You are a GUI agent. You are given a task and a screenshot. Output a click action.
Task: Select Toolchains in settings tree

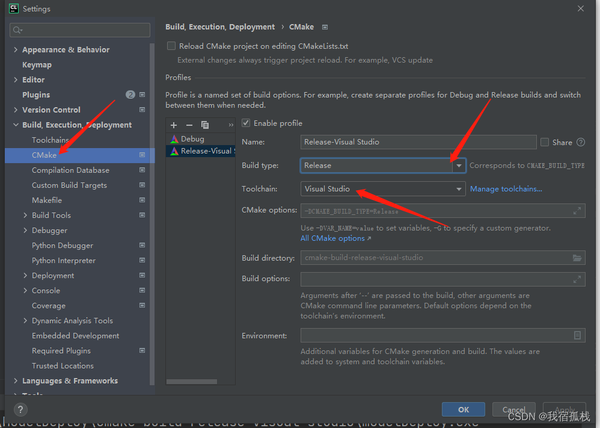[x=50, y=140]
